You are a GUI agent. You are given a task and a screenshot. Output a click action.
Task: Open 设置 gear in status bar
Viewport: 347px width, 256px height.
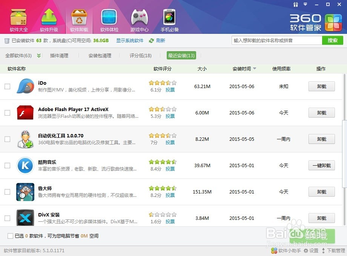point(311,250)
